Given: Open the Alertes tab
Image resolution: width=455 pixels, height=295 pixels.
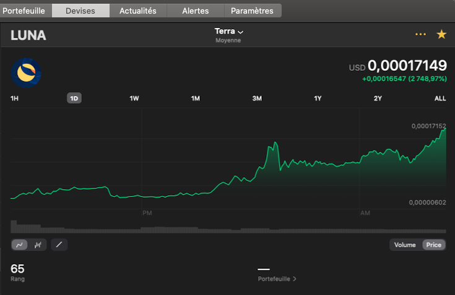Looking at the screenshot, I should [195, 11].
